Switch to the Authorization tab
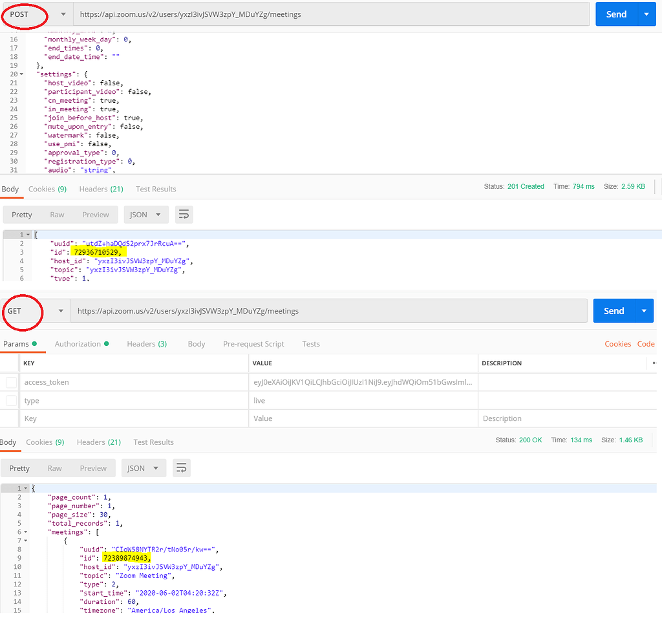 (x=78, y=343)
